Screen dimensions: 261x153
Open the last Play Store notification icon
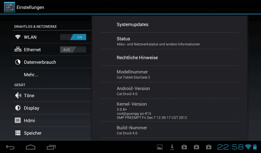209,147
